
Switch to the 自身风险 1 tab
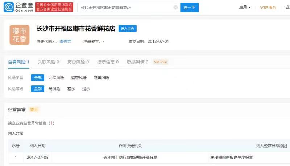coord(18,62)
